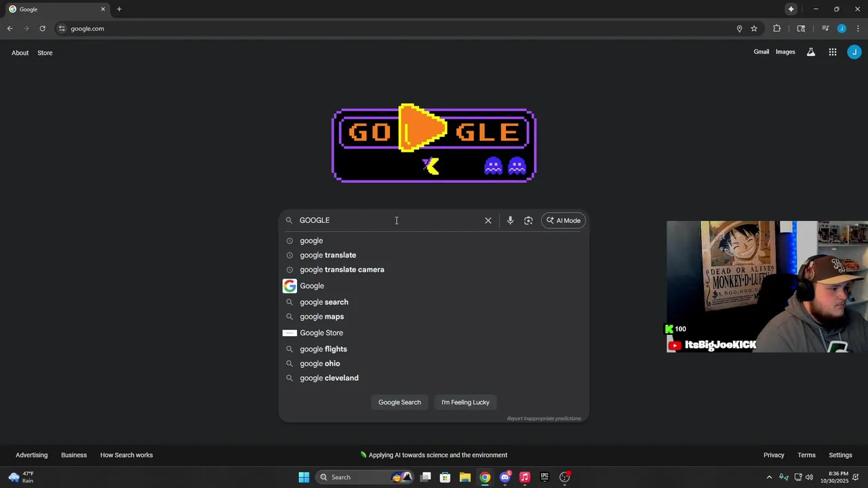The image size is (868, 488).
Task: Click the address bar showing google.com
Action: pos(400,28)
